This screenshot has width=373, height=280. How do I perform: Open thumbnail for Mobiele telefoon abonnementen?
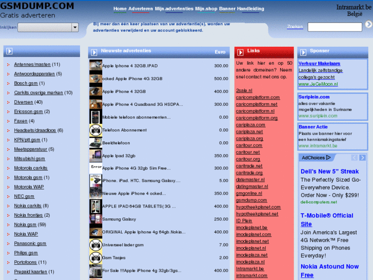(95, 117)
